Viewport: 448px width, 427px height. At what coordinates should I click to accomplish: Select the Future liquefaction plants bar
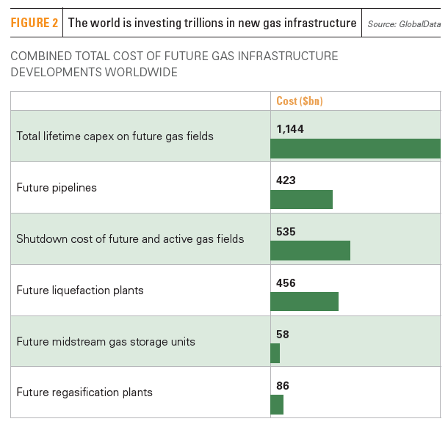(304, 302)
